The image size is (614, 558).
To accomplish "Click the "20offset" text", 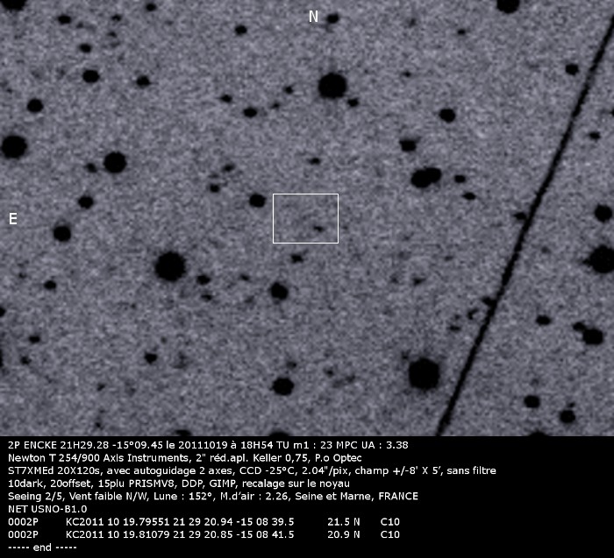I will 70,484.
